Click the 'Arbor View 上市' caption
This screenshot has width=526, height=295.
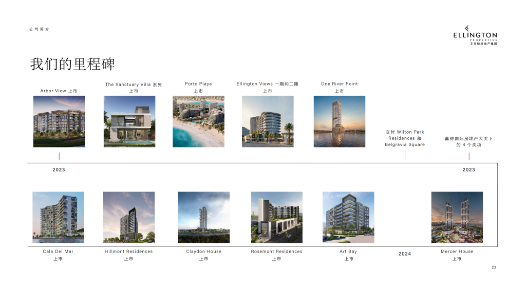pyautogui.click(x=59, y=91)
